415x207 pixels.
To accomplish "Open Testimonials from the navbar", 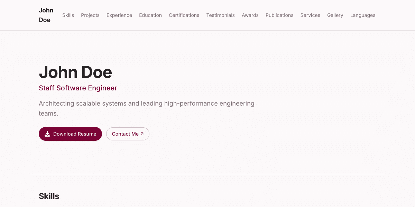I will [220, 15].
